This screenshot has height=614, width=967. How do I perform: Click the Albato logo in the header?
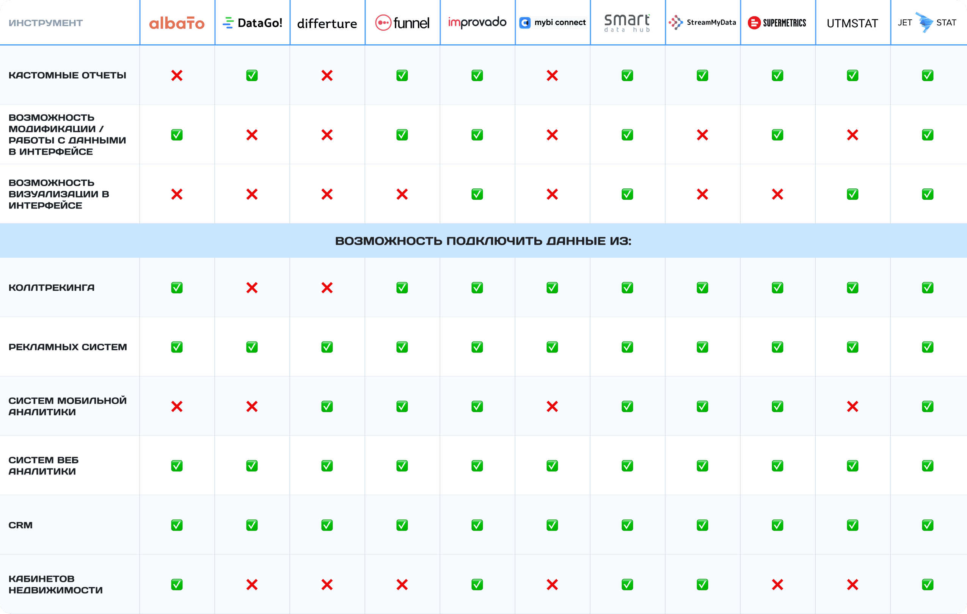(177, 23)
